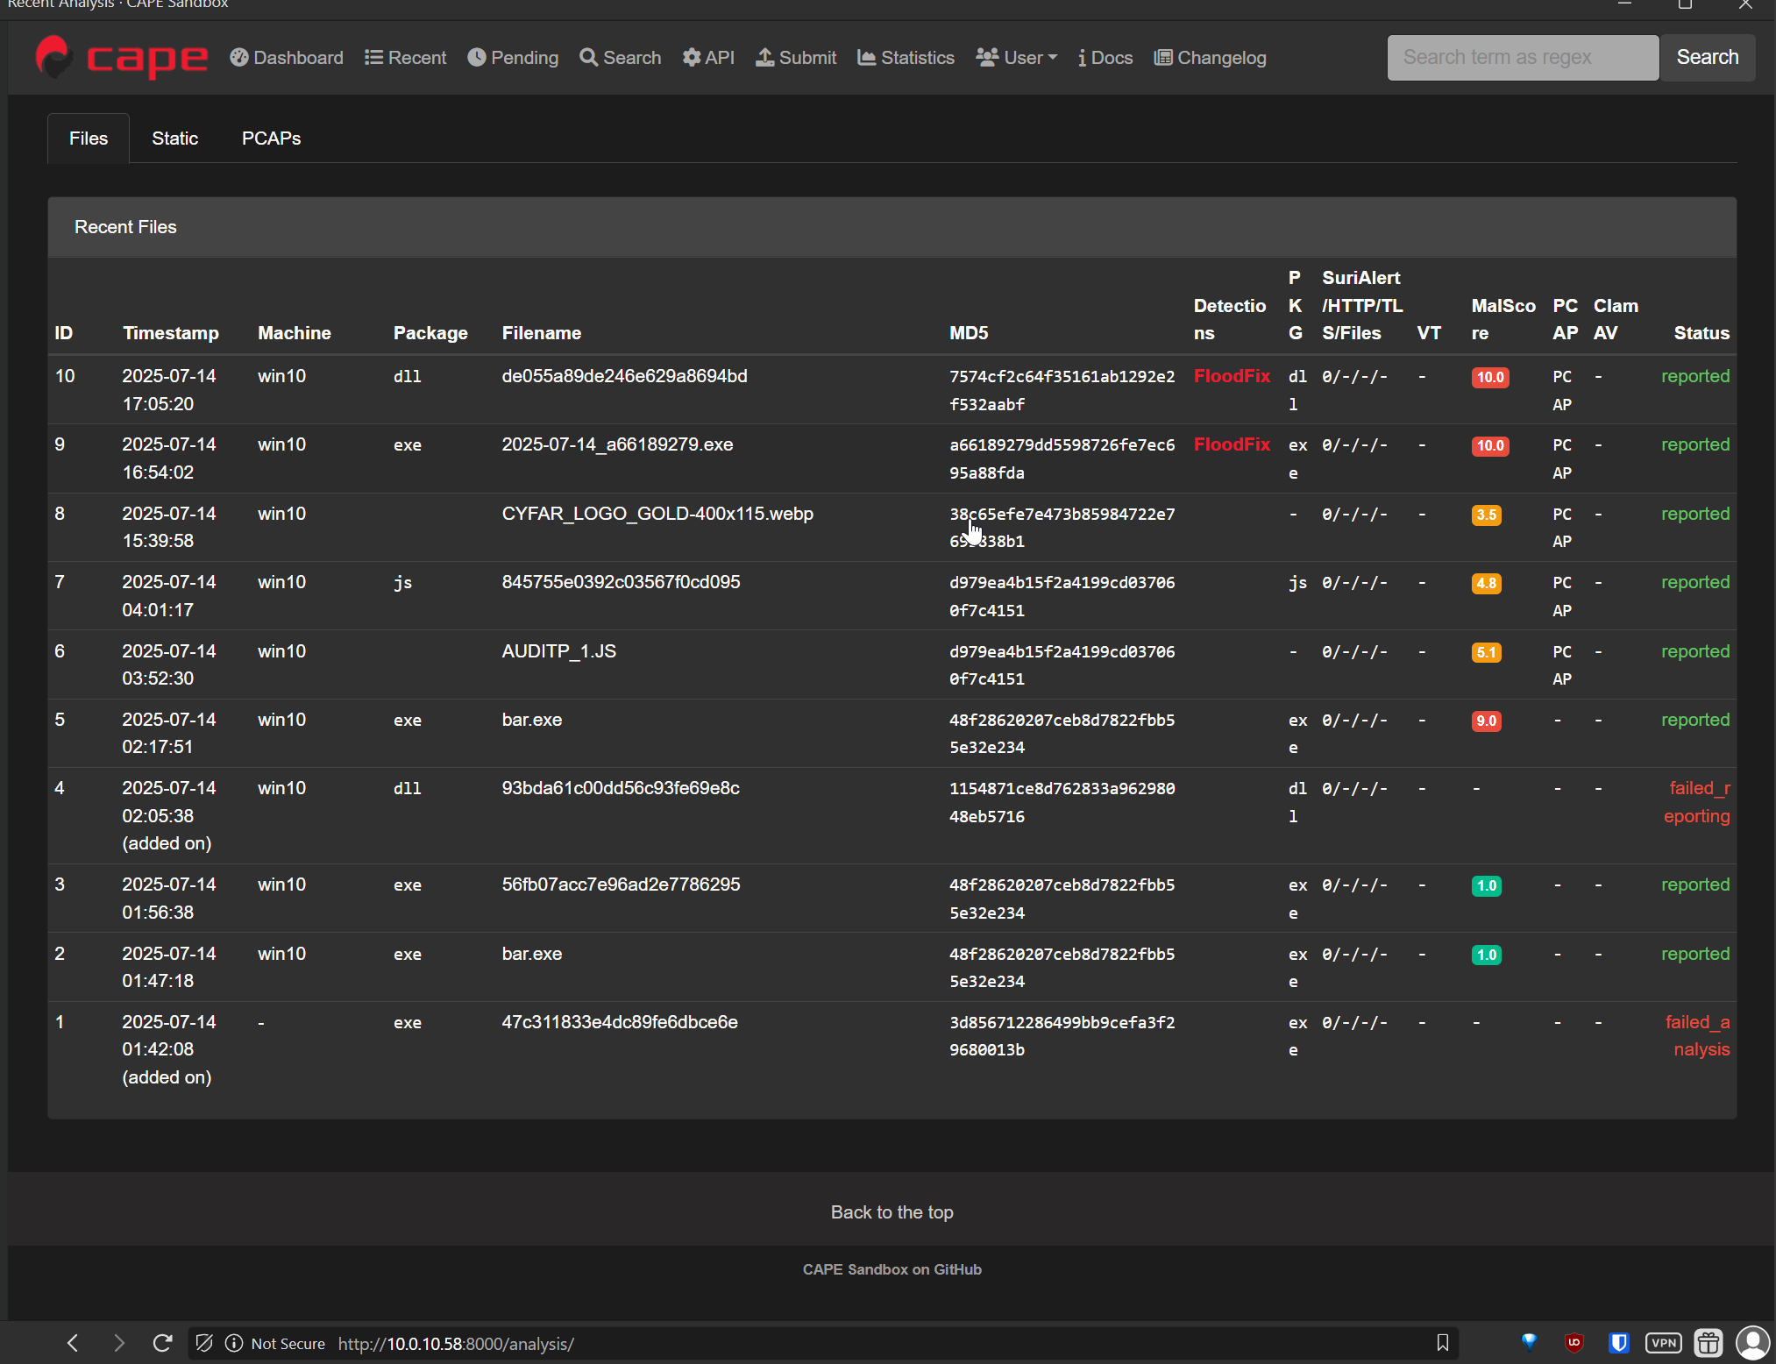Image resolution: width=1776 pixels, height=1364 pixels.
Task: Reload the page using the refresh icon
Action: (x=162, y=1343)
